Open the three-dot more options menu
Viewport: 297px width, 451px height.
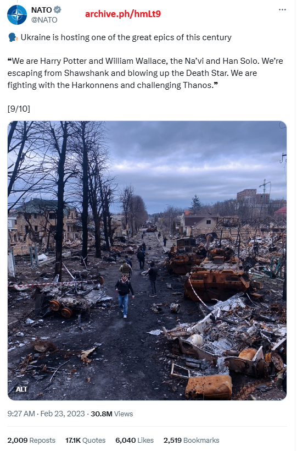tap(282, 10)
